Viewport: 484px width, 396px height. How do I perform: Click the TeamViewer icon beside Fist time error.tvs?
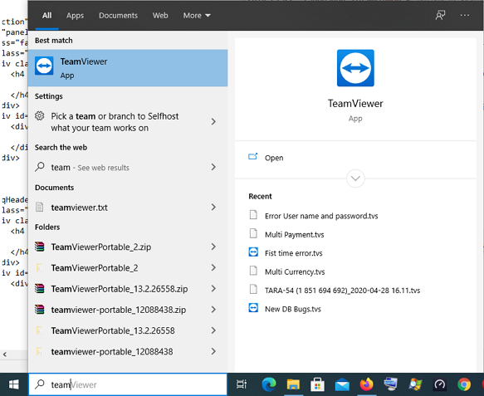[x=253, y=252]
